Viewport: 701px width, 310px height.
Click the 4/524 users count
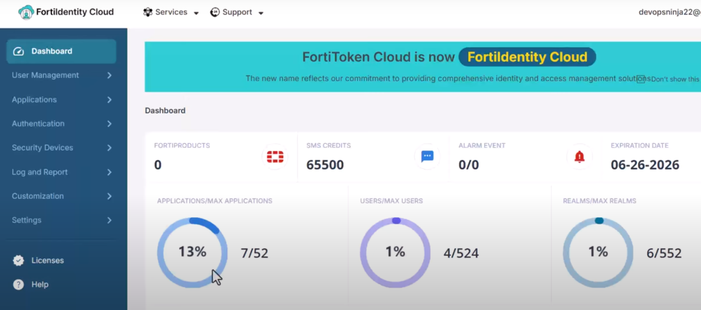[461, 253]
